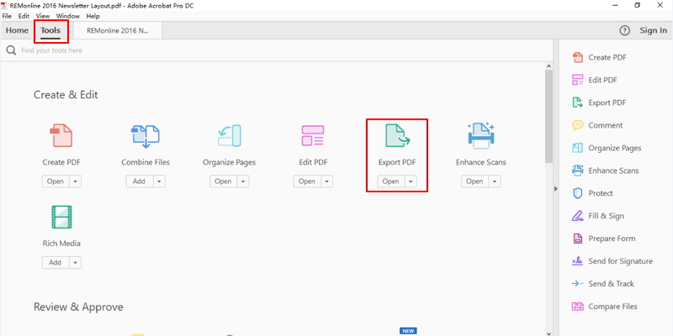Select the Send & Track arrow icon
This screenshot has width=673, height=336.
click(578, 284)
